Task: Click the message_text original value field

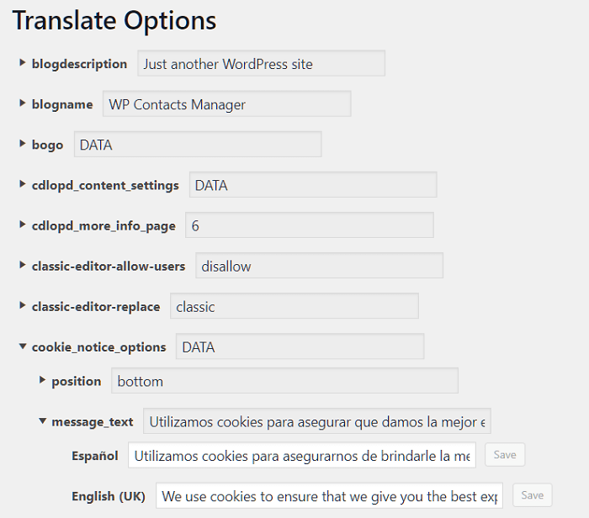Action: [316, 422]
